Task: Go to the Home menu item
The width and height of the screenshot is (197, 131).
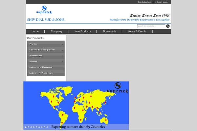Action: pyautogui.click(x=35, y=31)
